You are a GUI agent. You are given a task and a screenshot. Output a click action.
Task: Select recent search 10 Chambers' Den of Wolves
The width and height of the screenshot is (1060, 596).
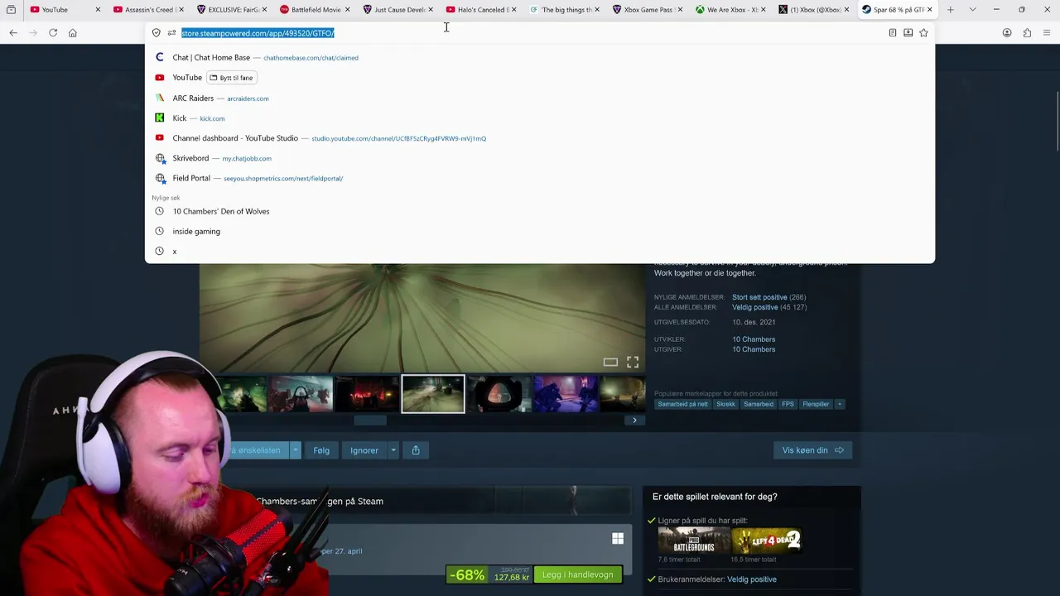[540, 211]
